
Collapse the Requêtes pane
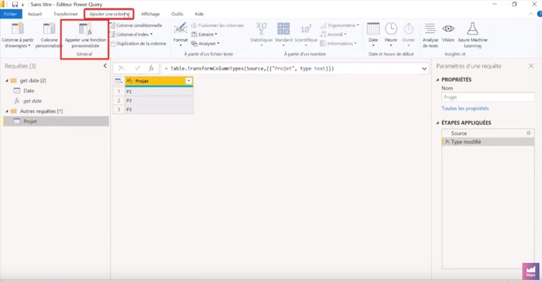pyautogui.click(x=105, y=66)
